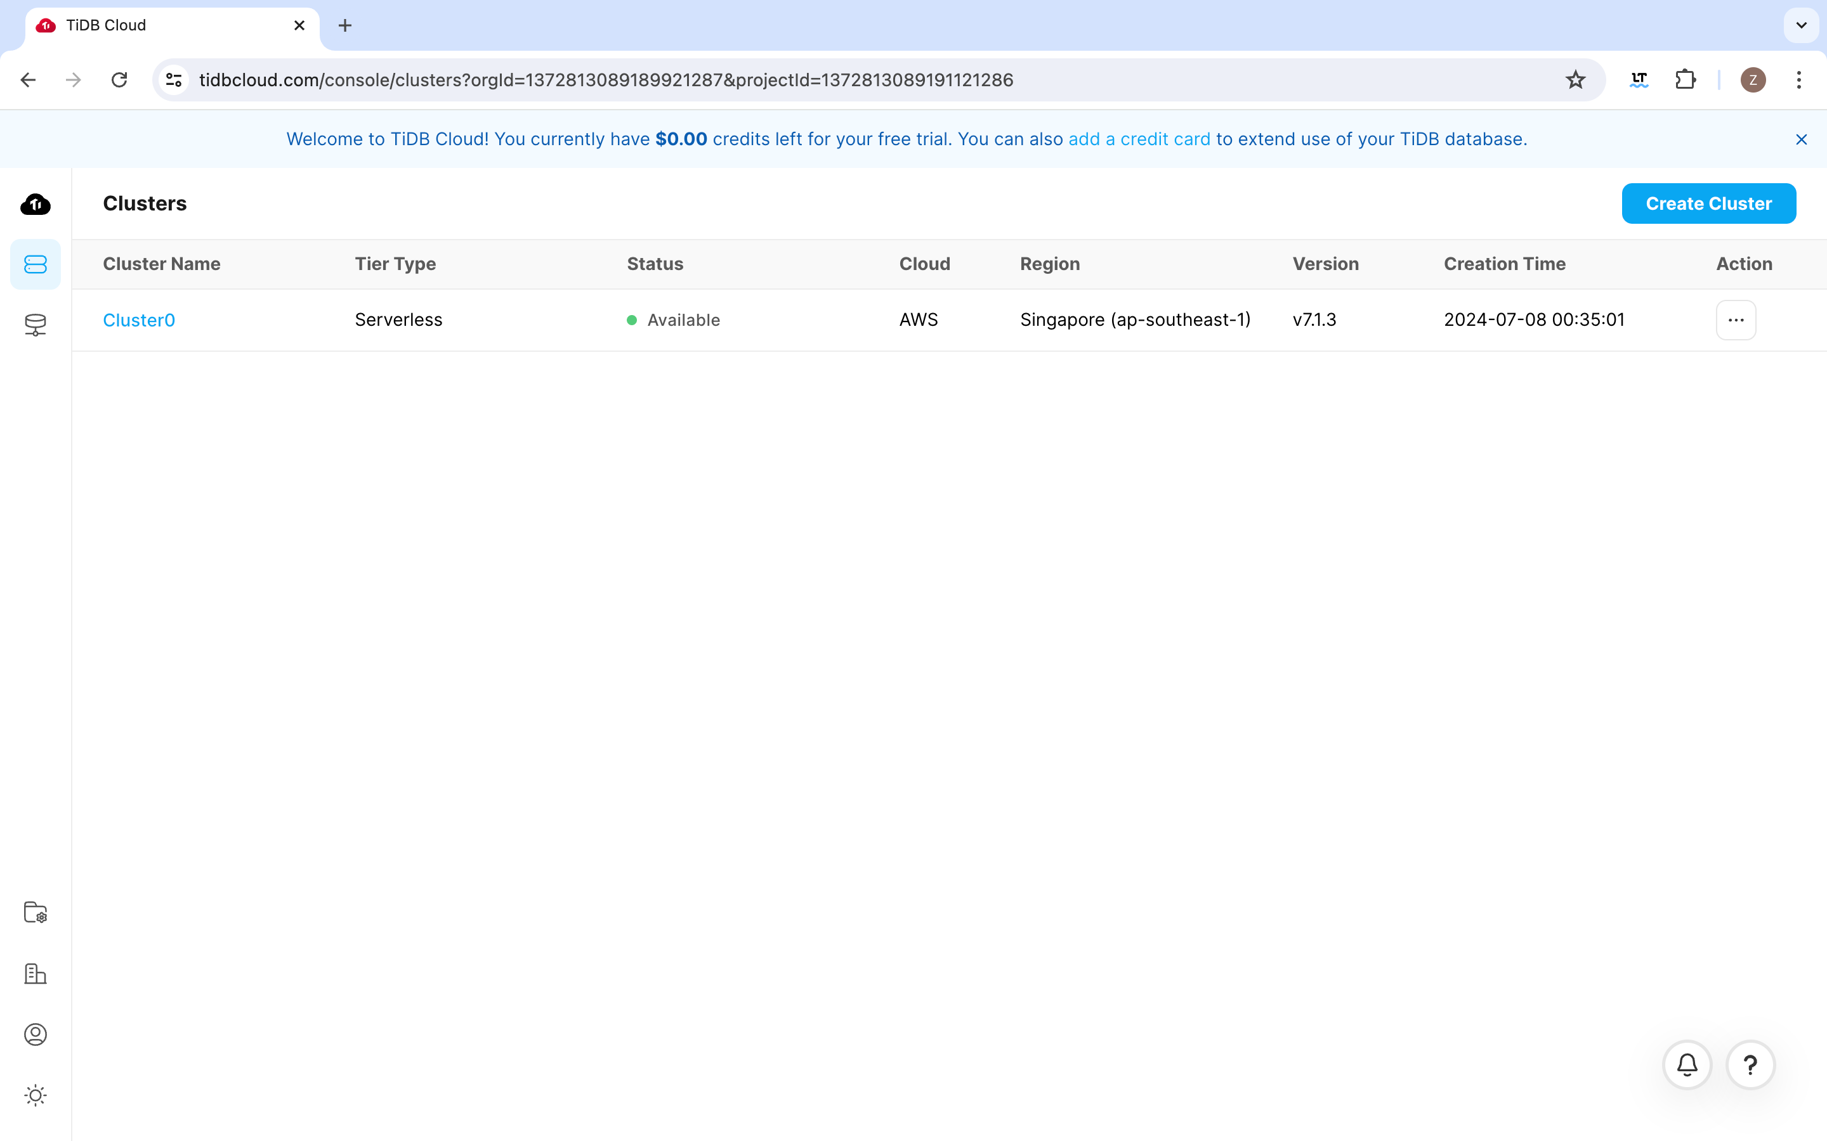The height and width of the screenshot is (1141, 1827).
Task: Open notifications bell icon
Action: pos(1687,1065)
